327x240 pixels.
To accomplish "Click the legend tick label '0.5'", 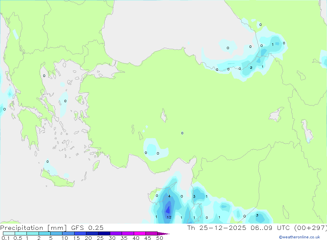I will [x=18, y=238].
